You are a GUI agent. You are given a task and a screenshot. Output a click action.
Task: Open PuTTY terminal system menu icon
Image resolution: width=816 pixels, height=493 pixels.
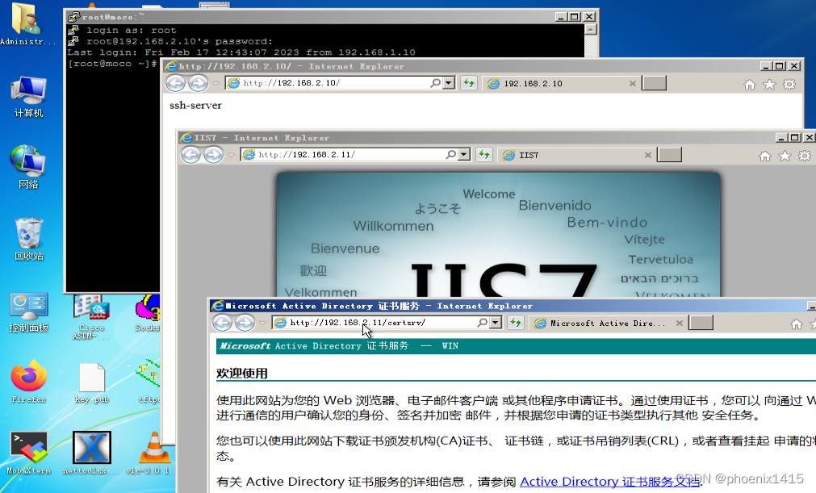[74, 17]
